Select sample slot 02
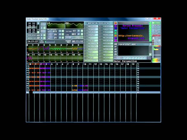Image resolution: width=187 pixels, height=140 pixels. tap(116, 49)
